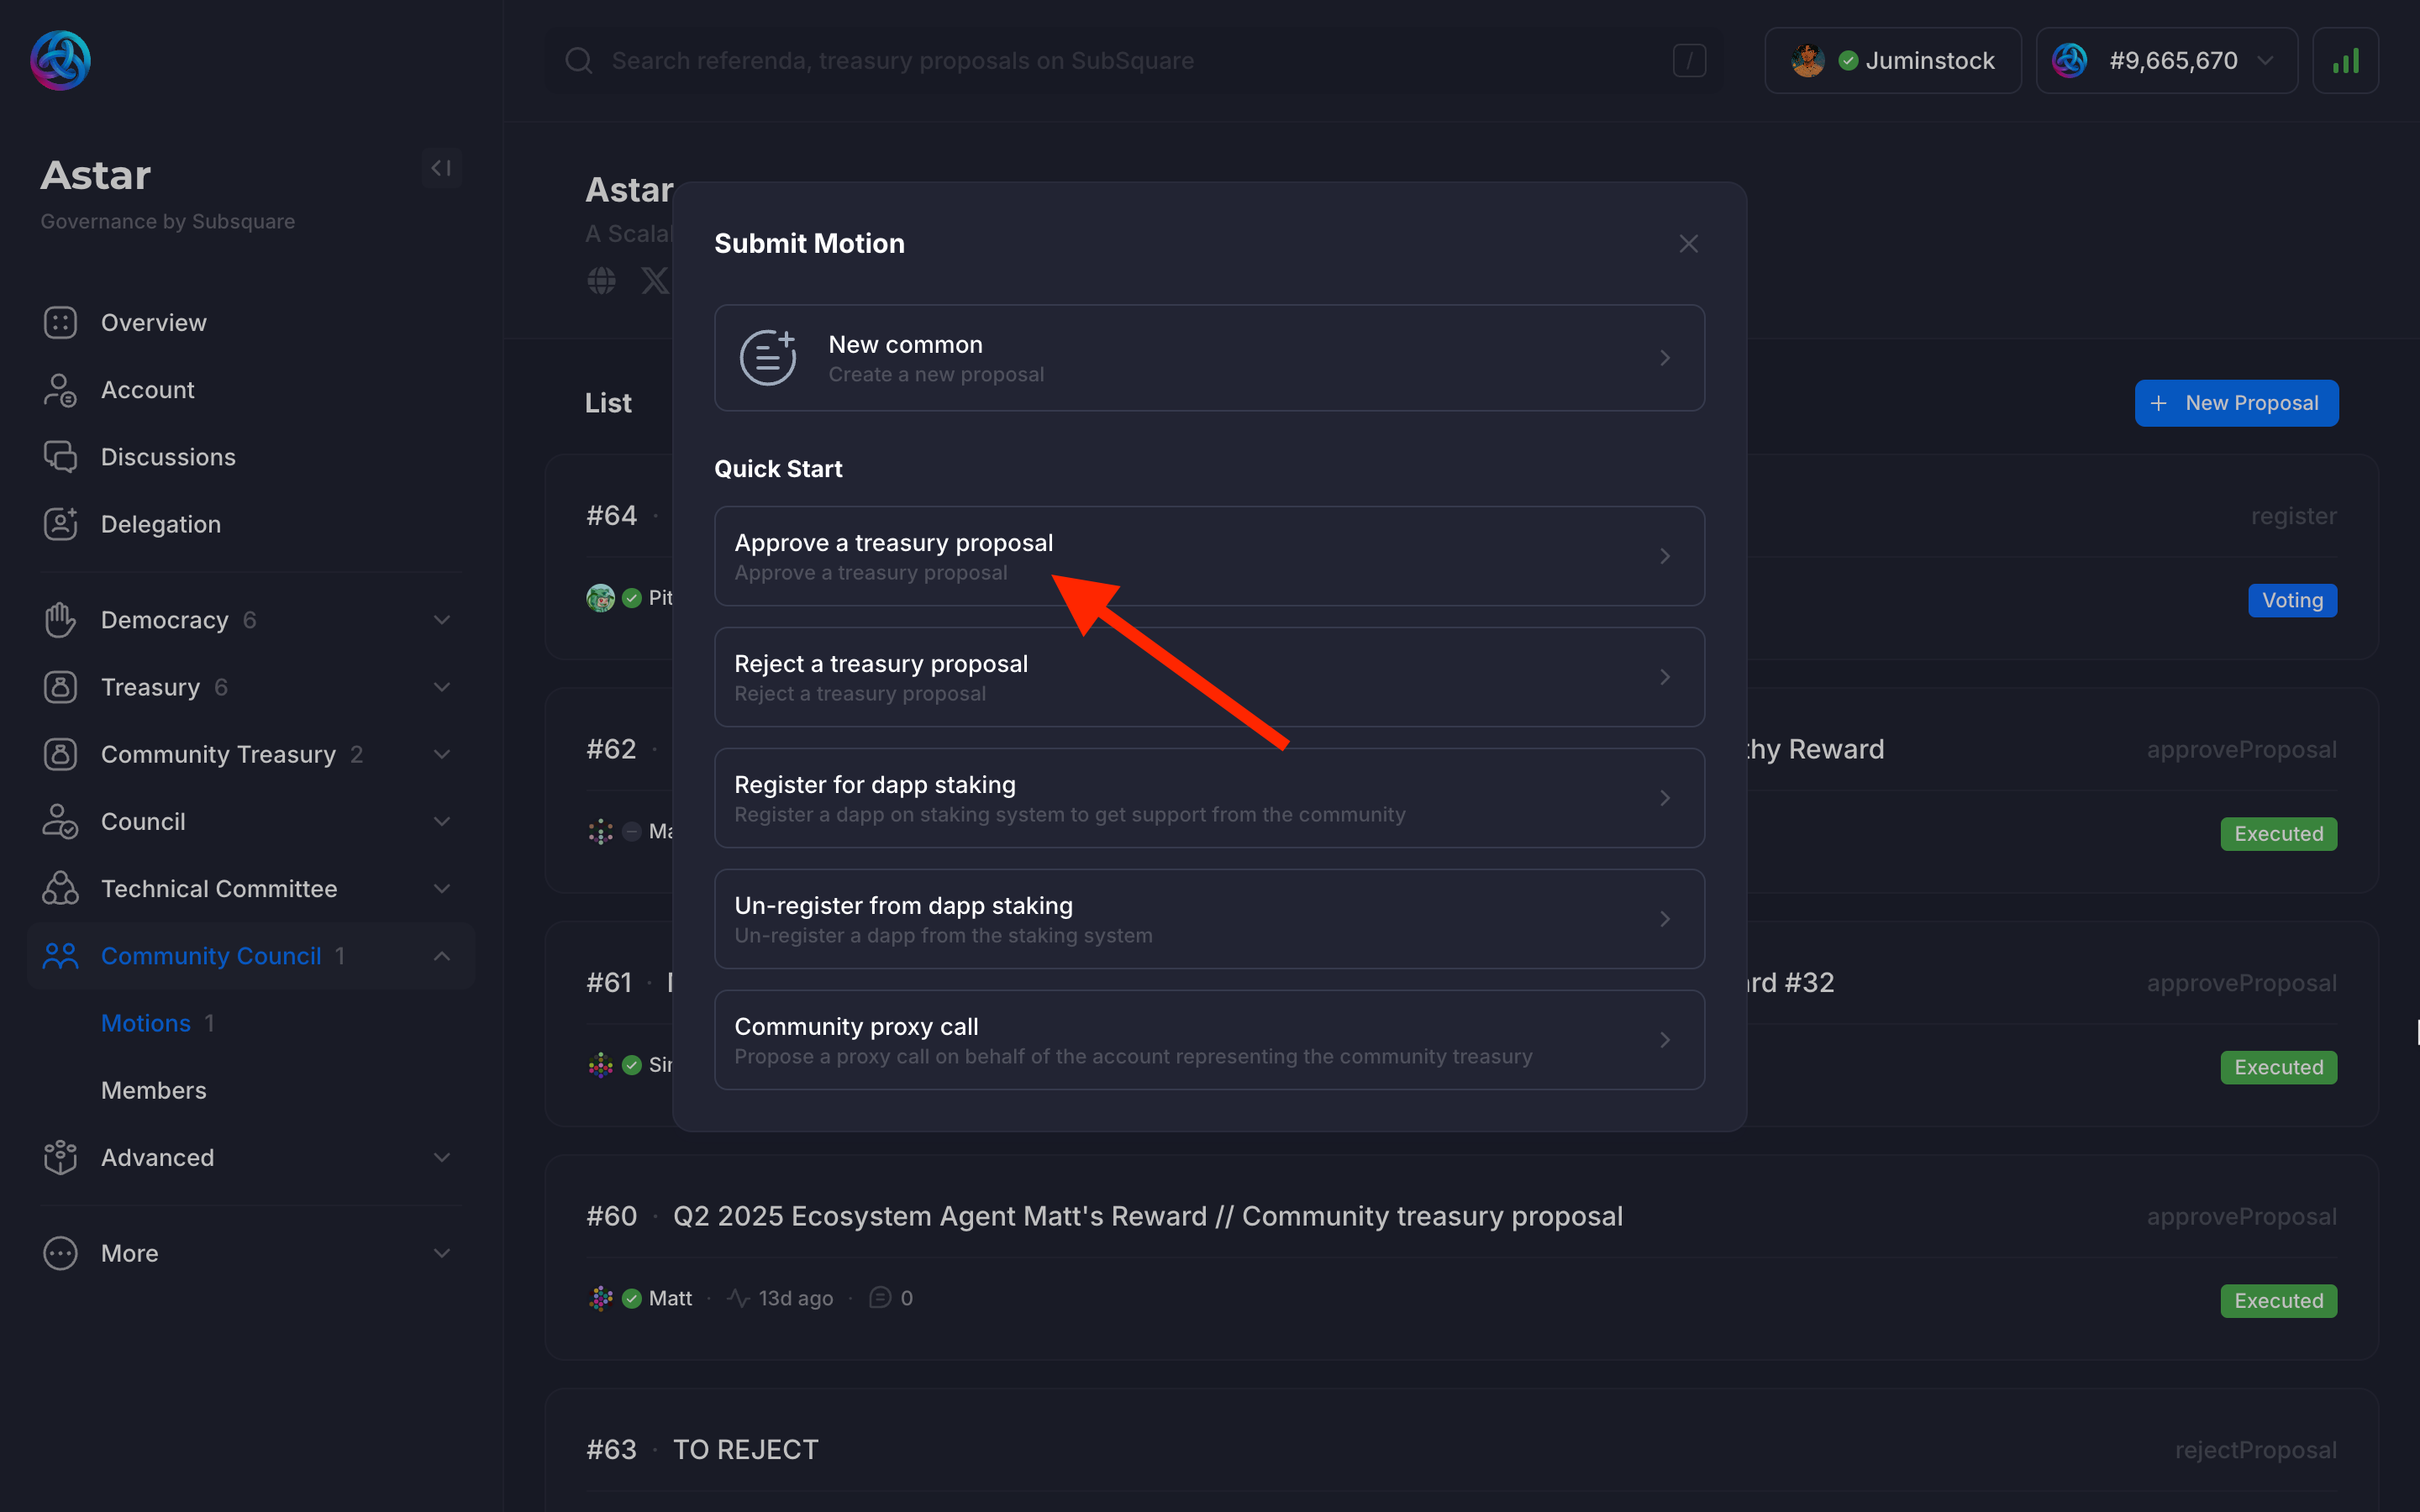Open the Delegation sidebar item
This screenshot has width=2420, height=1512.
(x=160, y=524)
